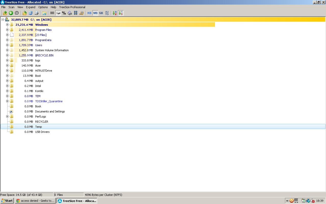Switch size units to MB
326x204 pixels.
[x=95, y=13]
